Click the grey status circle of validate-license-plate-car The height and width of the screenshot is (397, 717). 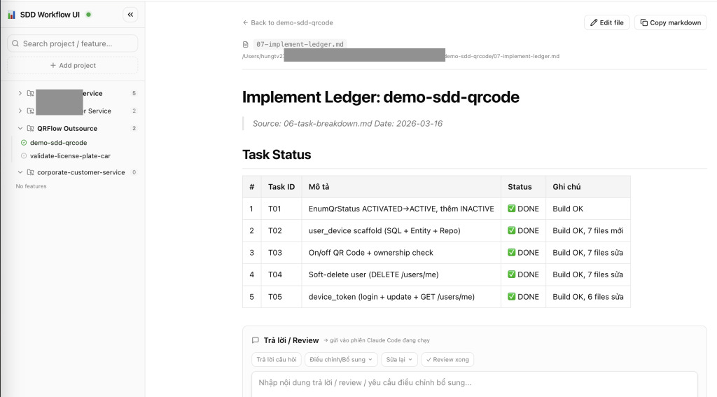24,156
